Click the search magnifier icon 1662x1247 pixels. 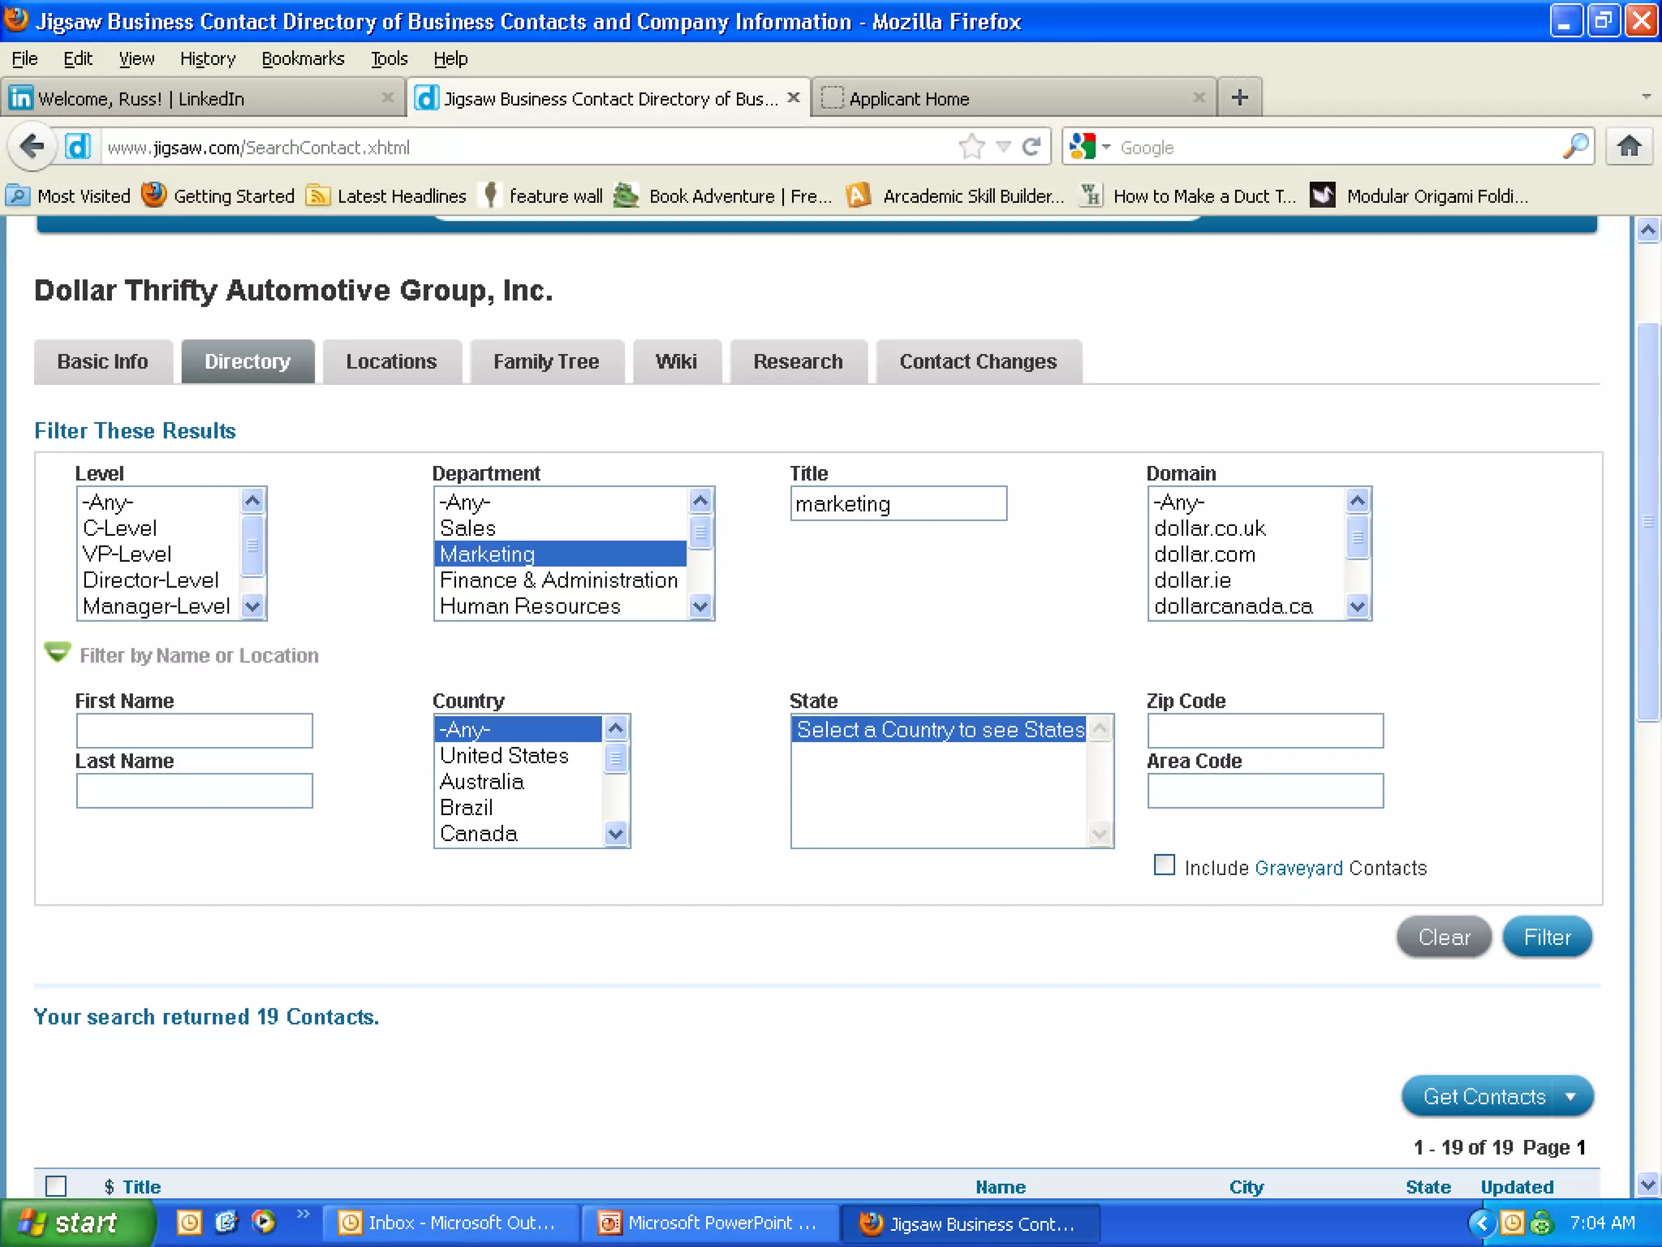pyautogui.click(x=1574, y=147)
